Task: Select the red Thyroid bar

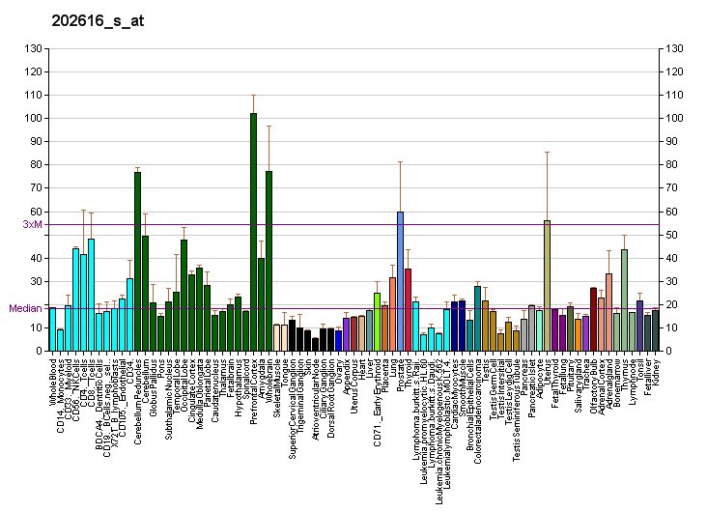Action: (408, 310)
